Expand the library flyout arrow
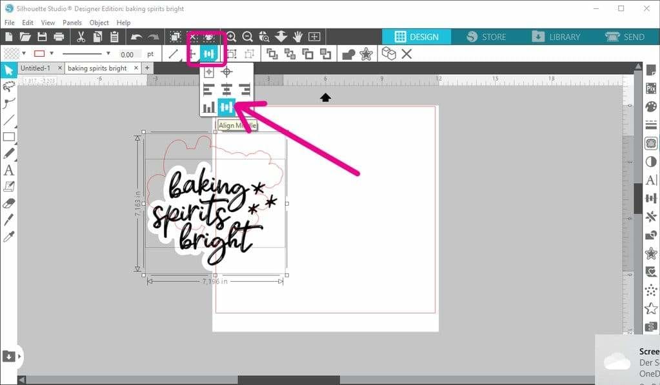The width and height of the screenshot is (660, 385). (19, 357)
